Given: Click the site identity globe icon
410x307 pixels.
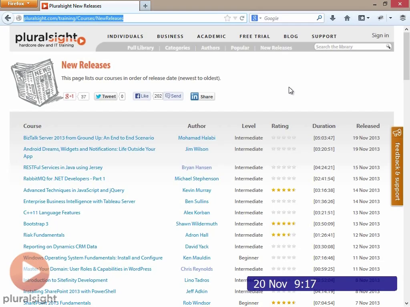Looking at the screenshot, I should click(19, 18).
